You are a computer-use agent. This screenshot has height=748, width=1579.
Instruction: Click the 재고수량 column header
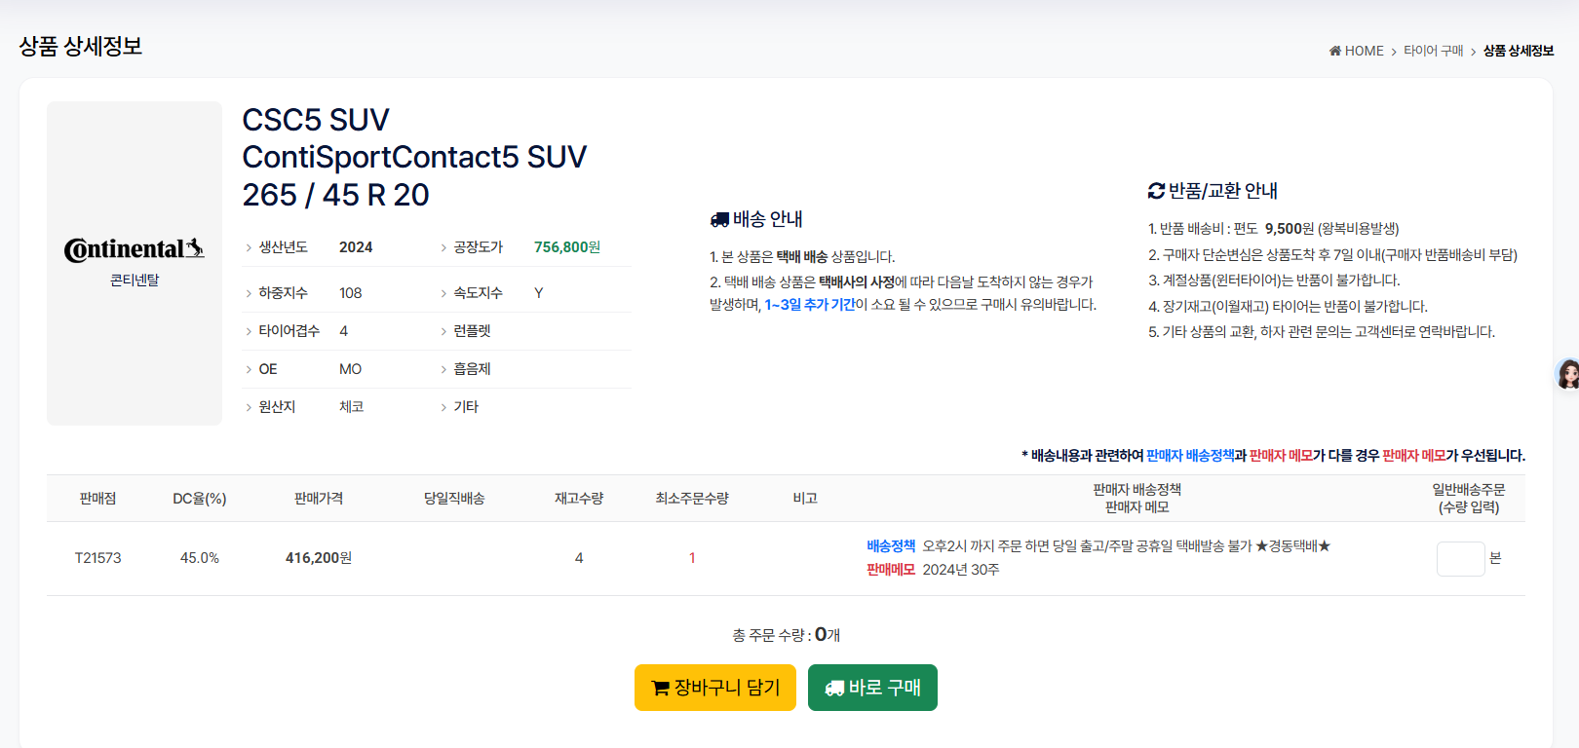click(x=579, y=499)
